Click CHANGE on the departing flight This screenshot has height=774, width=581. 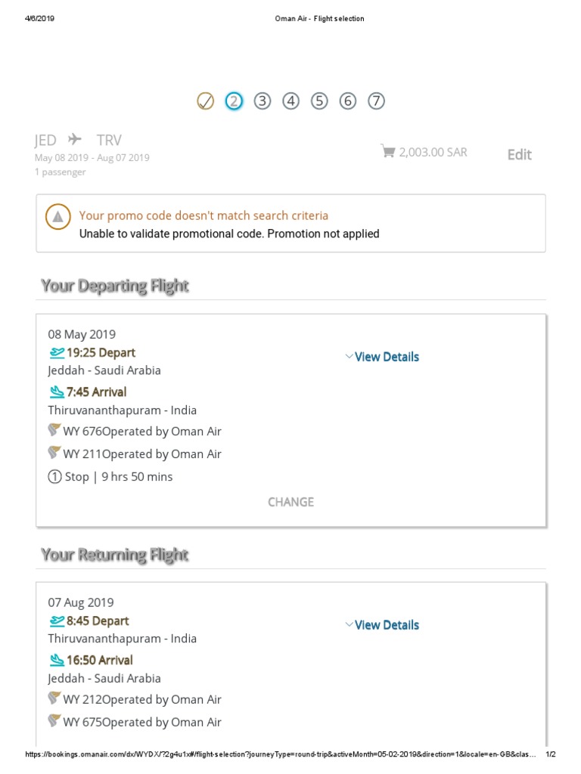tap(291, 502)
